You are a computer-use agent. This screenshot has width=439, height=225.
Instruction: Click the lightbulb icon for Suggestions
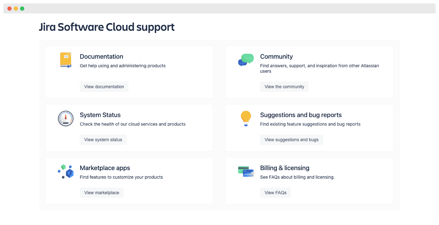pyautogui.click(x=246, y=119)
